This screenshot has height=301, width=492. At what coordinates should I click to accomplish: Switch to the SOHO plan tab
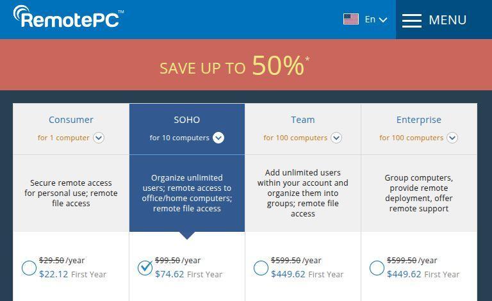187,120
